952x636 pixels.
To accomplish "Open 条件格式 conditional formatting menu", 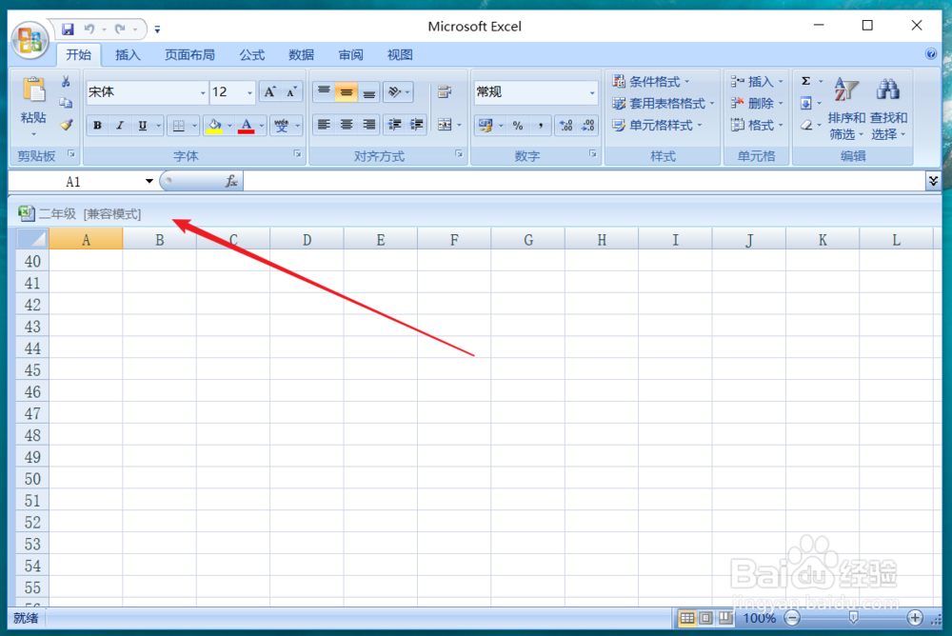I will [x=651, y=81].
